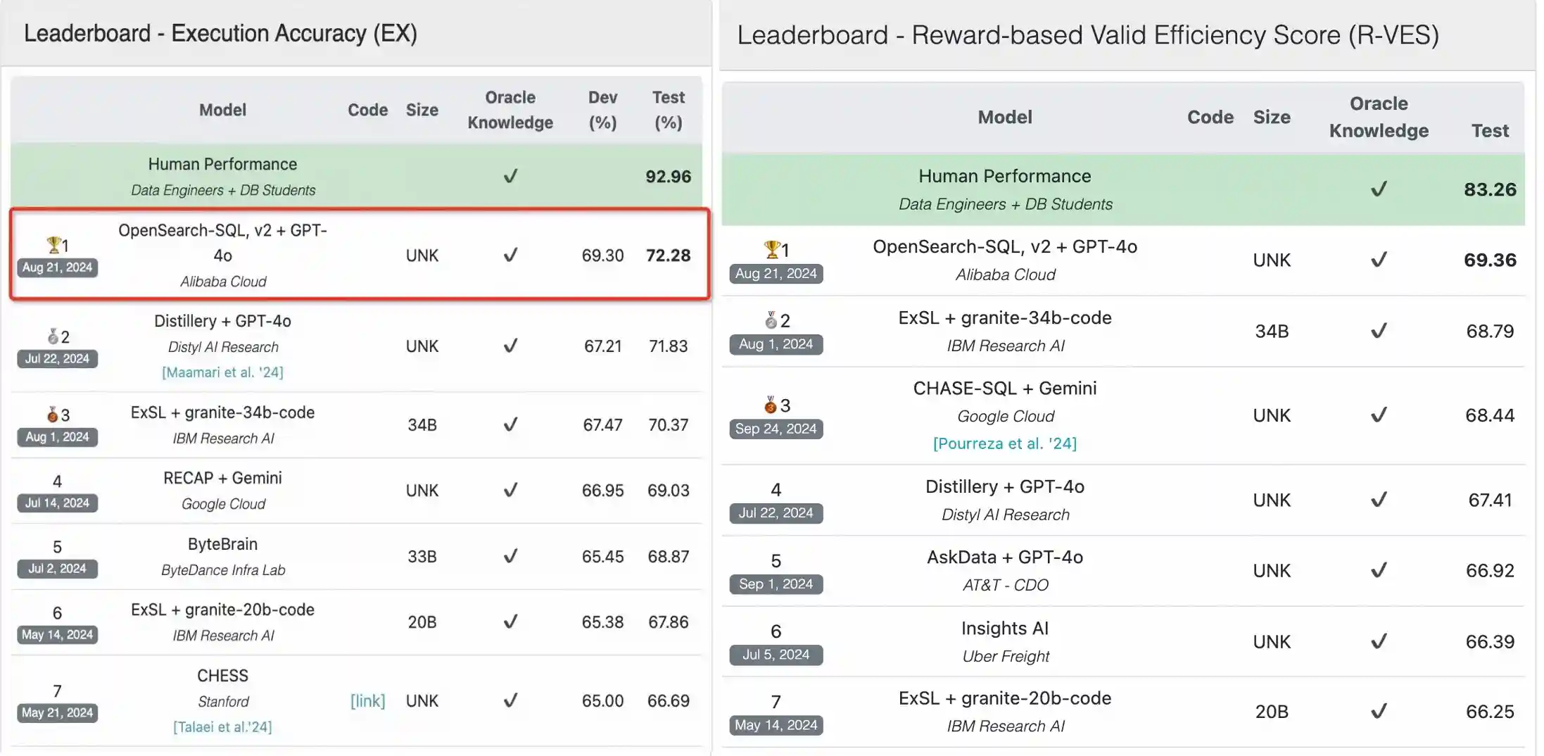
Task: Click the Human Performance 83.26 score in R-VES
Action: [1490, 189]
